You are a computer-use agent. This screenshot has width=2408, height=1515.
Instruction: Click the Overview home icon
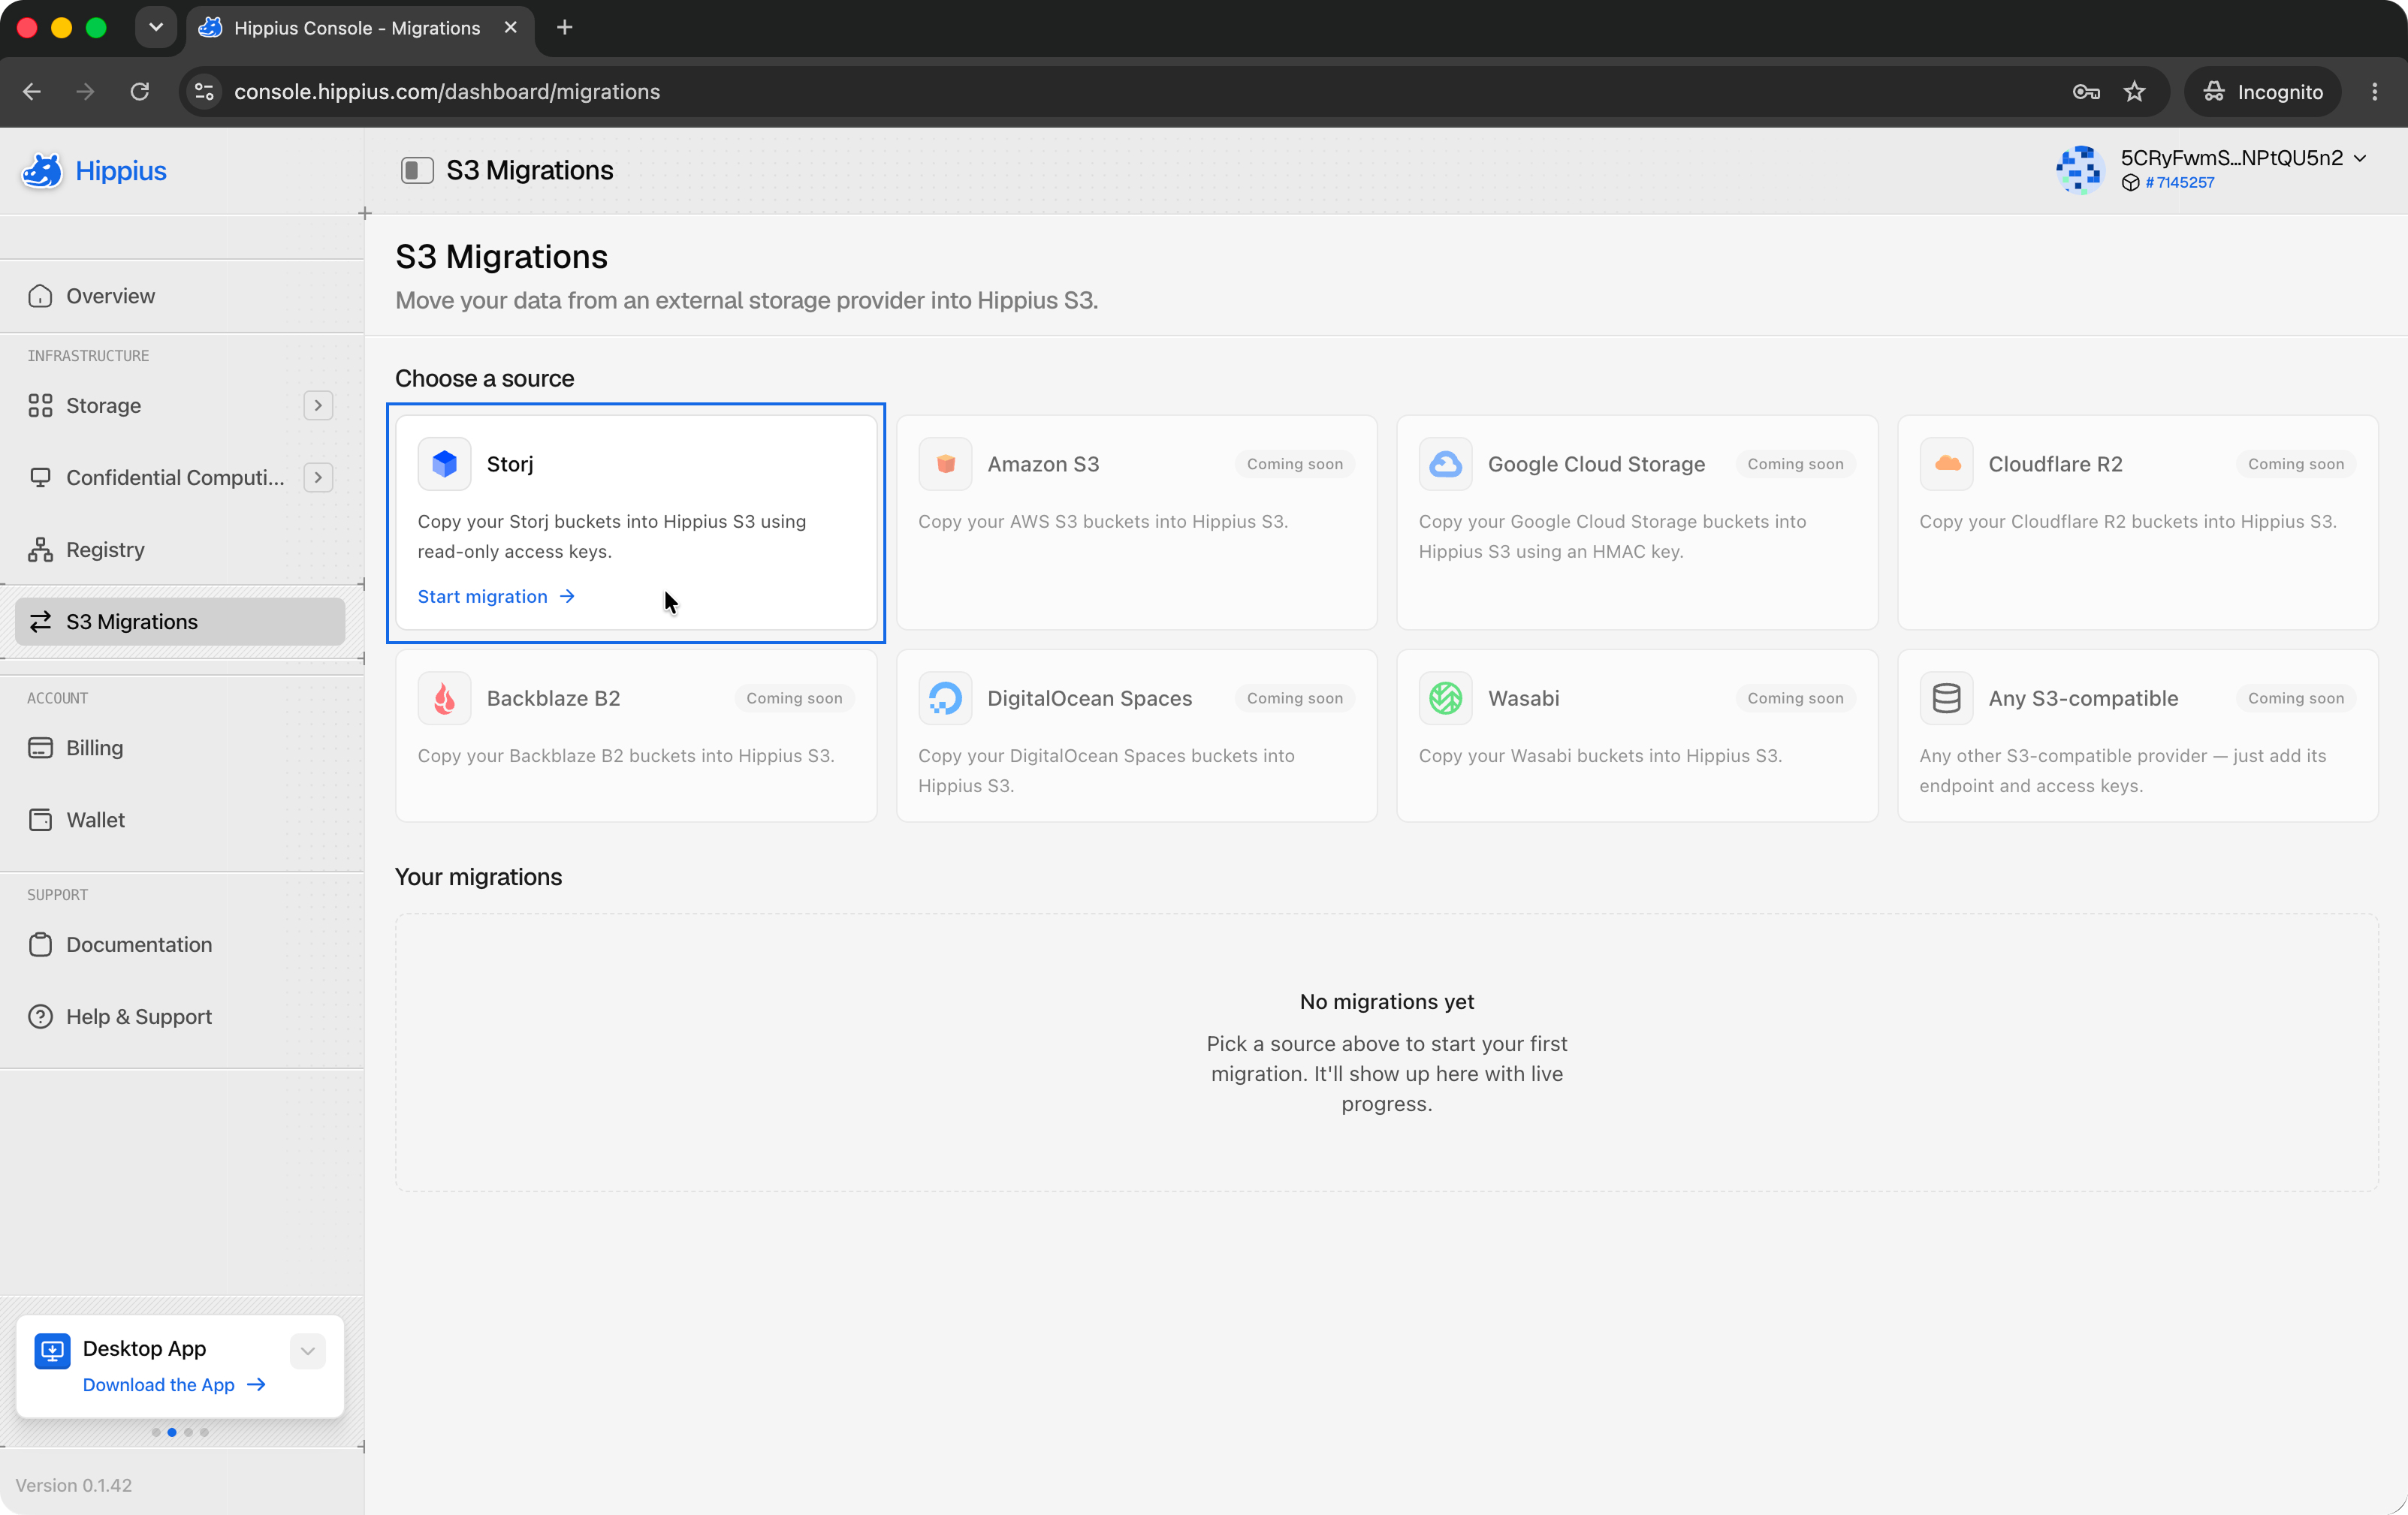(x=40, y=296)
